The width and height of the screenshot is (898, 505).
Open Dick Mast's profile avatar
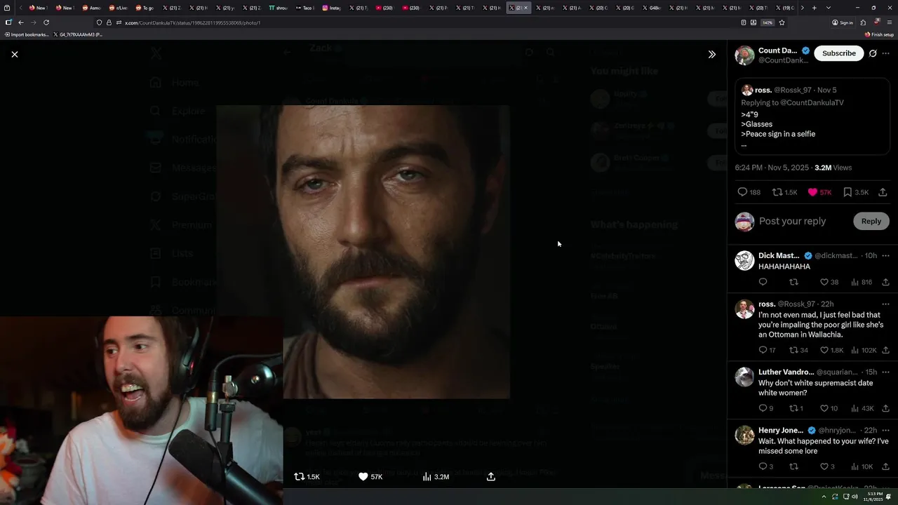[744, 260]
